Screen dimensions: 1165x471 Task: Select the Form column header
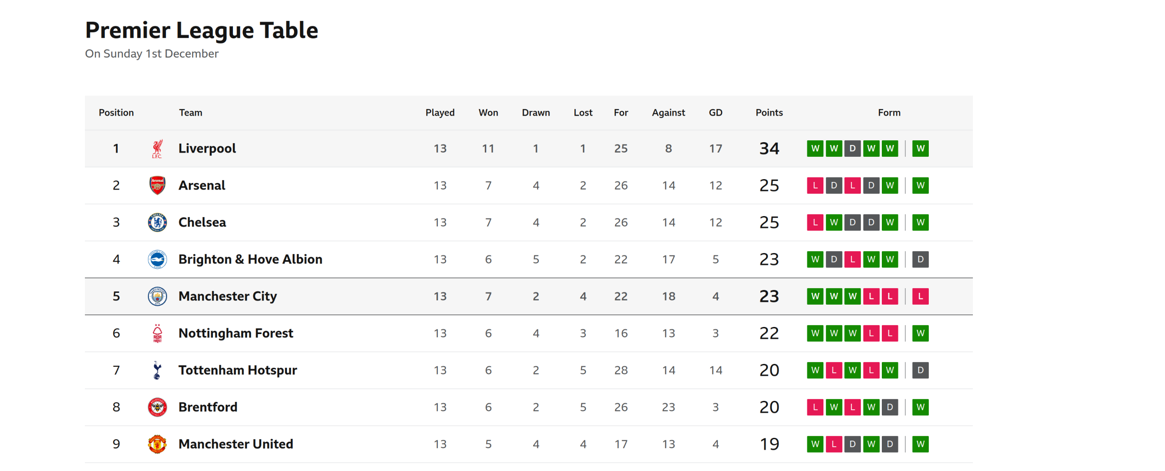point(889,113)
